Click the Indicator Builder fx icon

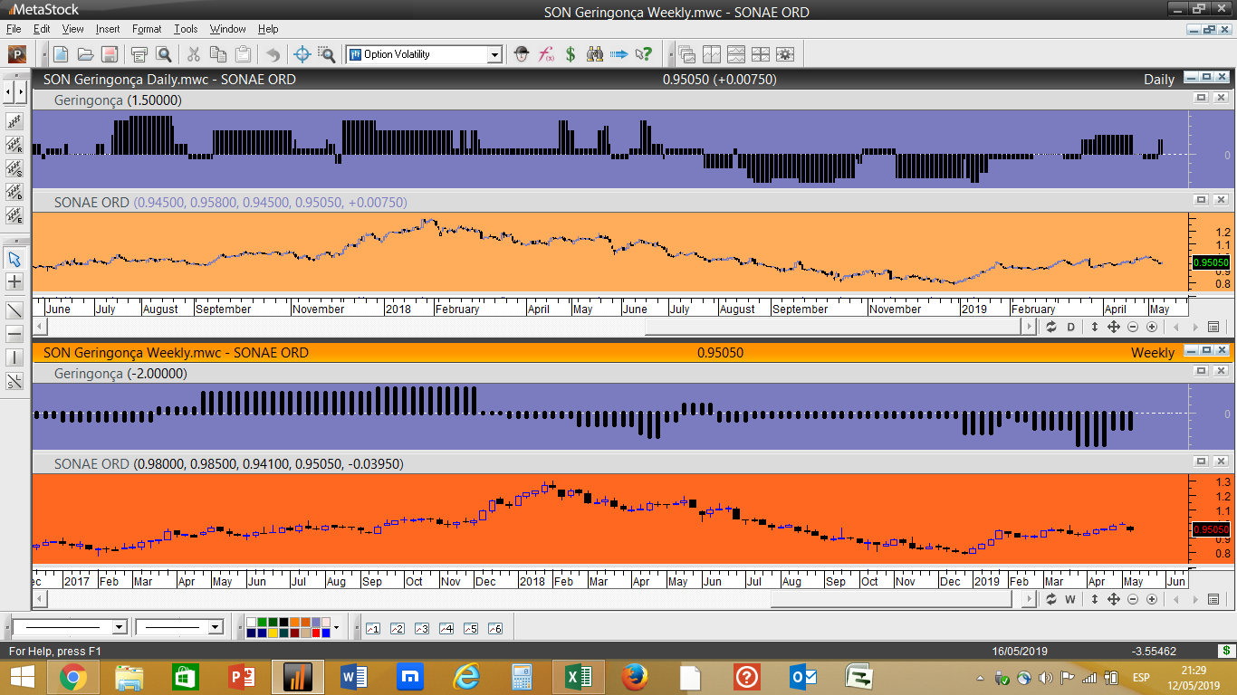(546, 54)
